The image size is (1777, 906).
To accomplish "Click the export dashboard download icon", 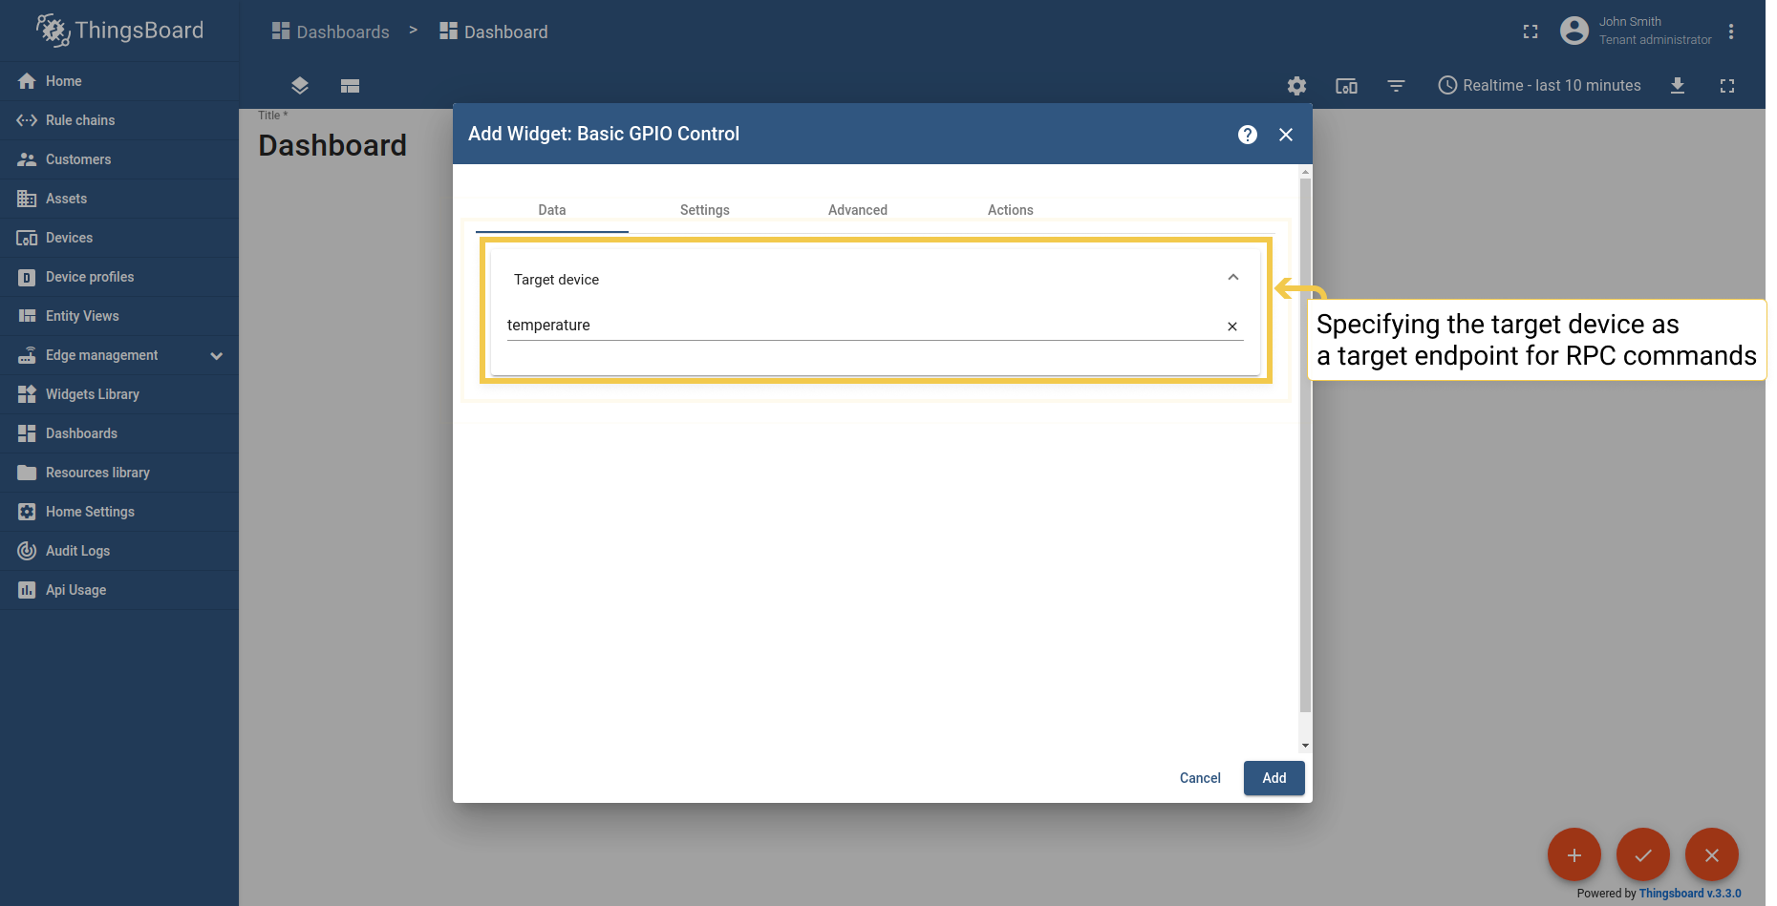I will pyautogui.click(x=1677, y=86).
